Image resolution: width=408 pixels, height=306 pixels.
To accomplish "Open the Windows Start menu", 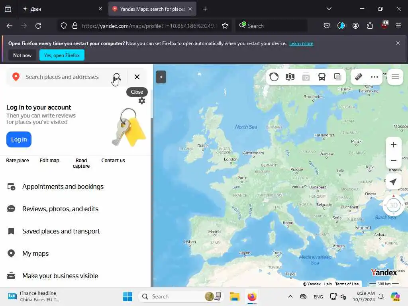I will [127, 296].
